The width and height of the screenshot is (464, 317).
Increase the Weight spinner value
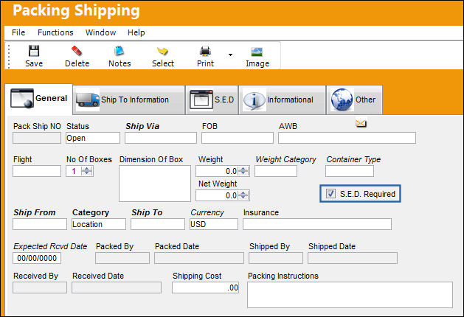[243, 169]
